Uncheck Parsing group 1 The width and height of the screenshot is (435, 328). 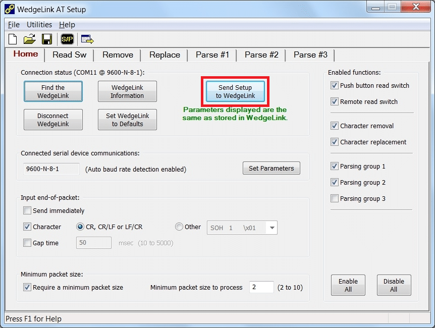pos(334,166)
